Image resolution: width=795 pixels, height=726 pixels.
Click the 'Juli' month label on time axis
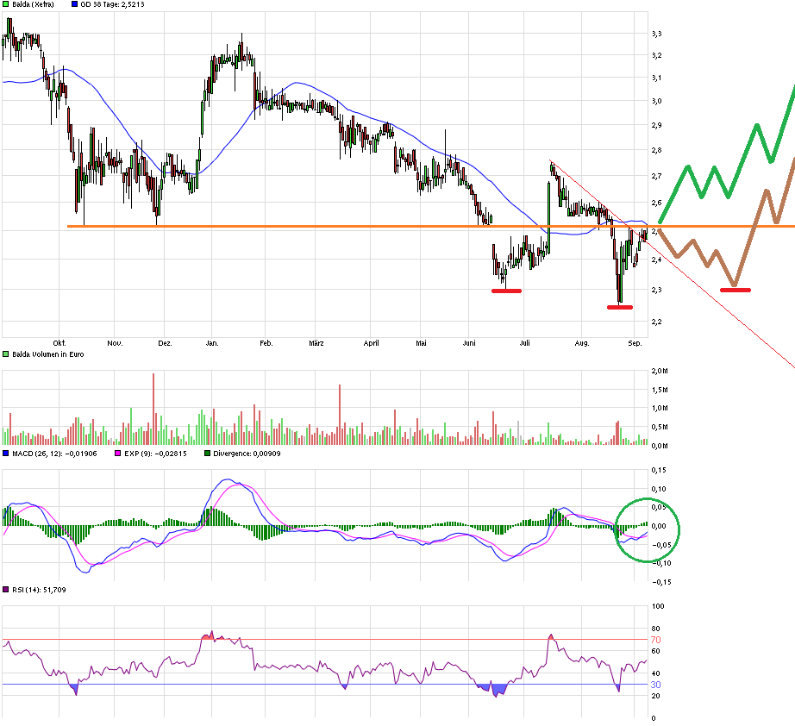tap(525, 343)
